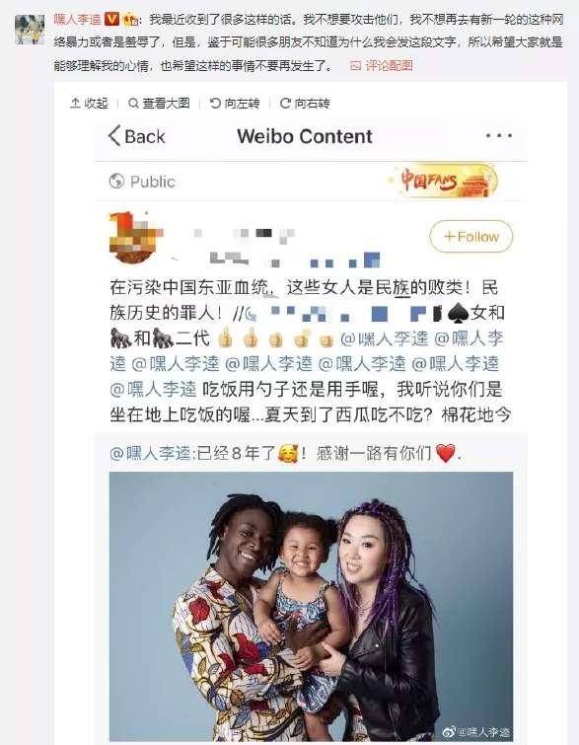Image resolution: width=579 pixels, height=745 pixels.
Task: Click 查看大图 to view the large image
Action: (x=159, y=103)
